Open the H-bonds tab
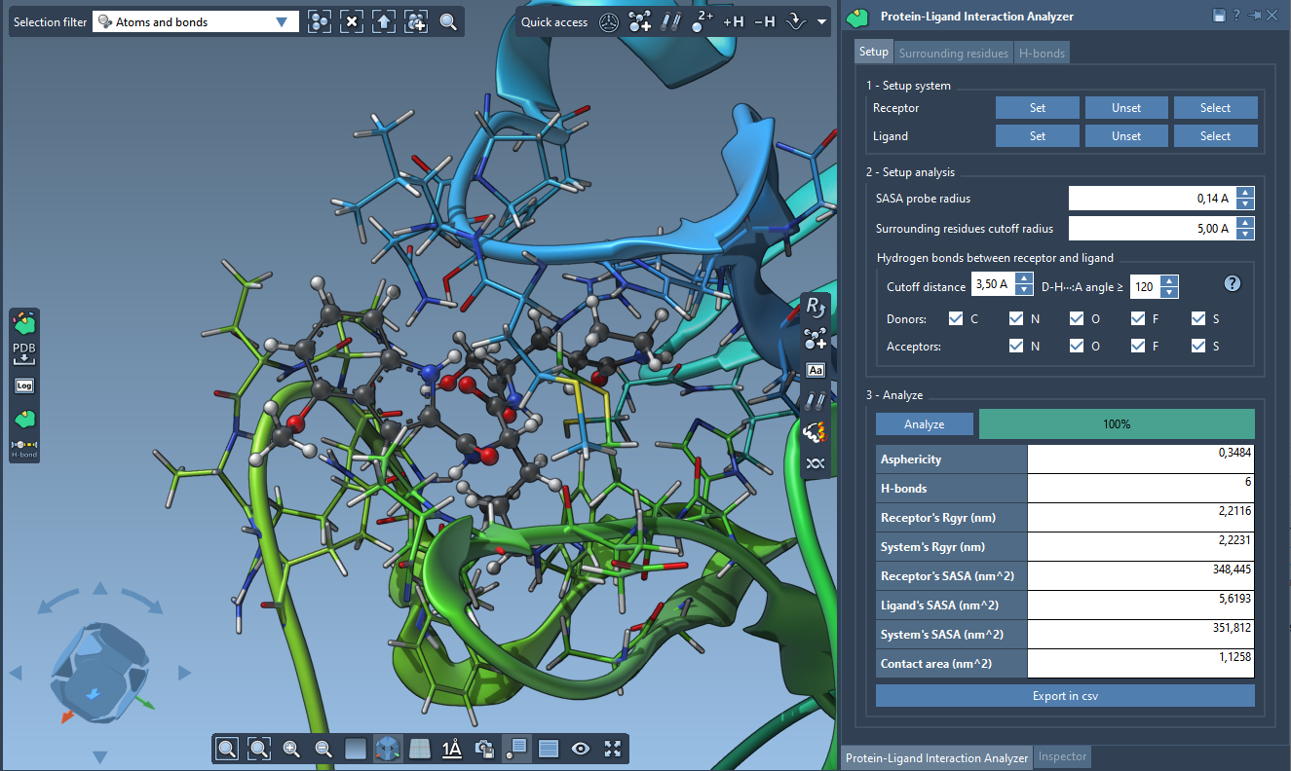The width and height of the screenshot is (1291, 771). tap(1042, 54)
